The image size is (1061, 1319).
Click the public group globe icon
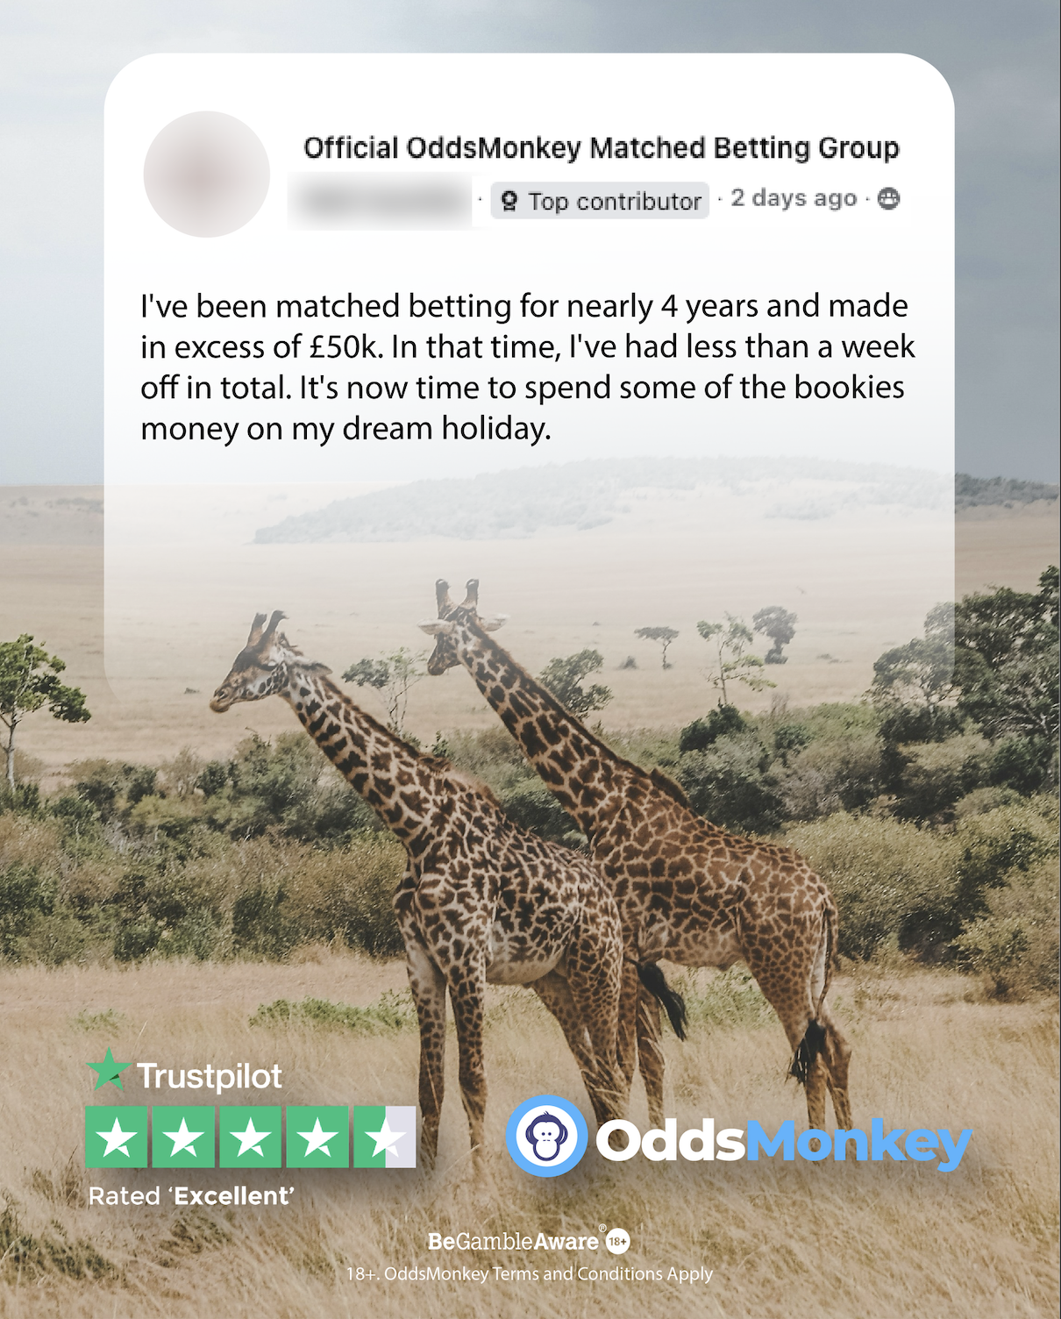[889, 198]
